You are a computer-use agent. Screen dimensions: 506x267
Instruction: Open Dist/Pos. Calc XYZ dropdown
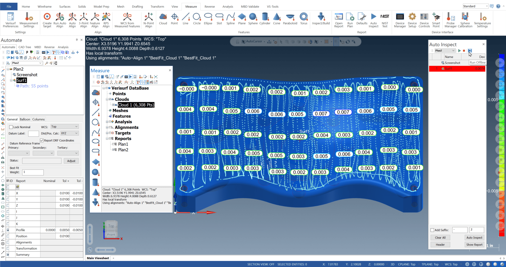pos(70,133)
